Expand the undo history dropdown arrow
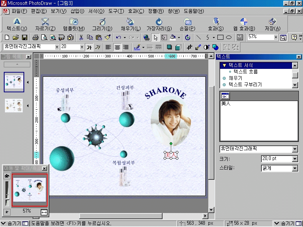Image resolution: width=303 pixels, height=227 pixels. 125,37
